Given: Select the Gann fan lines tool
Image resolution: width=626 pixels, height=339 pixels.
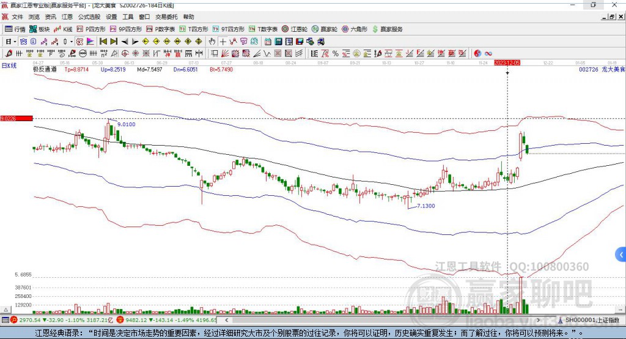Looking at the screenshot, I should click(x=225, y=54).
